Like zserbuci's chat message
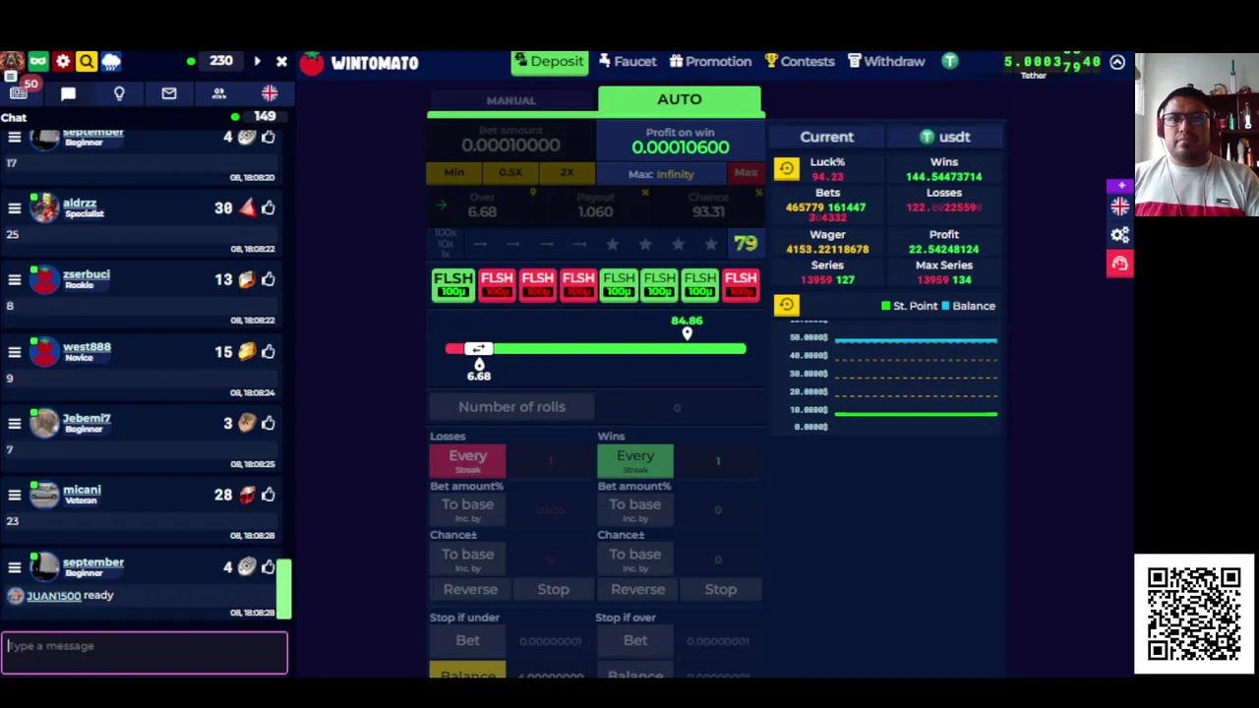The height and width of the screenshot is (708, 1259). click(269, 280)
